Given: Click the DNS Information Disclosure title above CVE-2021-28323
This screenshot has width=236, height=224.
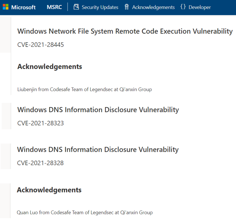Looking at the screenshot, I should (x=98, y=110).
